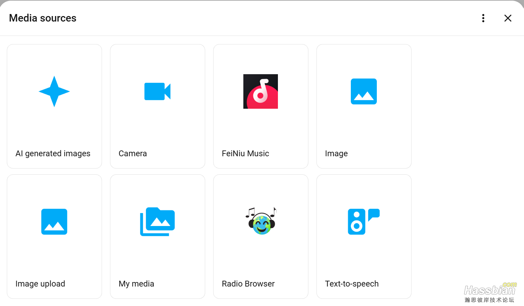Image resolution: width=524 pixels, height=306 pixels.
Task: Select the 'My media' label
Action: point(137,284)
